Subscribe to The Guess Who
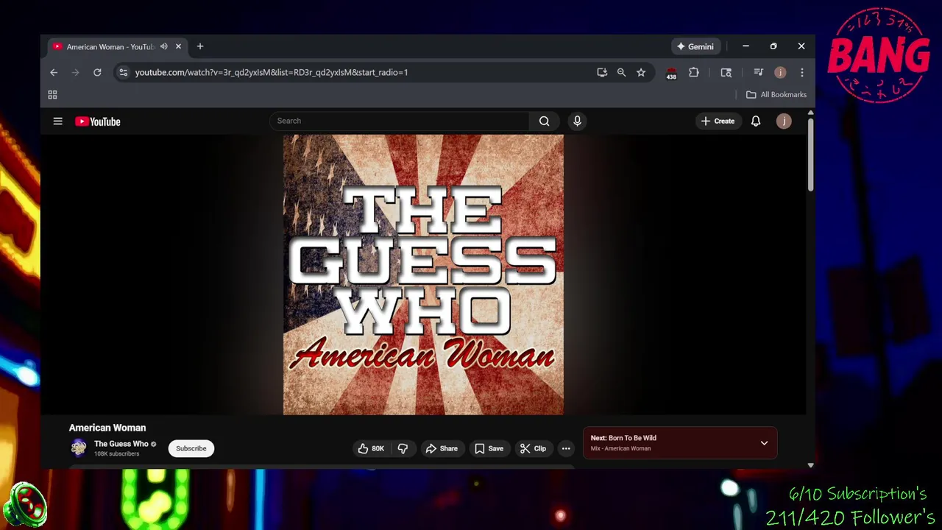Image resolution: width=942 pixels, height=530 pixels. point(191,448)
